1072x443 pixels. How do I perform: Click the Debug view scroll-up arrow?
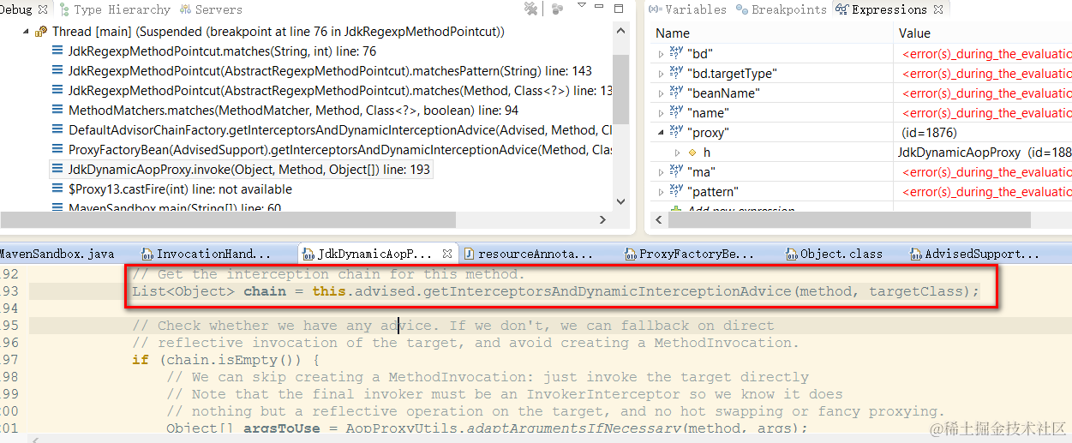[x=621, y=30]
